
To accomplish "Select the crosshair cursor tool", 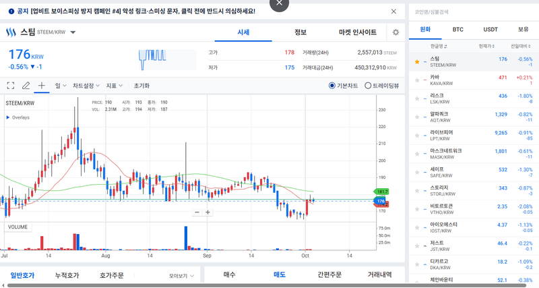I will (42, 86).
